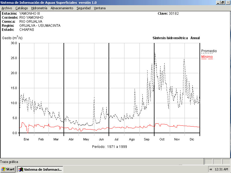Click the red Mínimo legend entry

coord(207,57)
